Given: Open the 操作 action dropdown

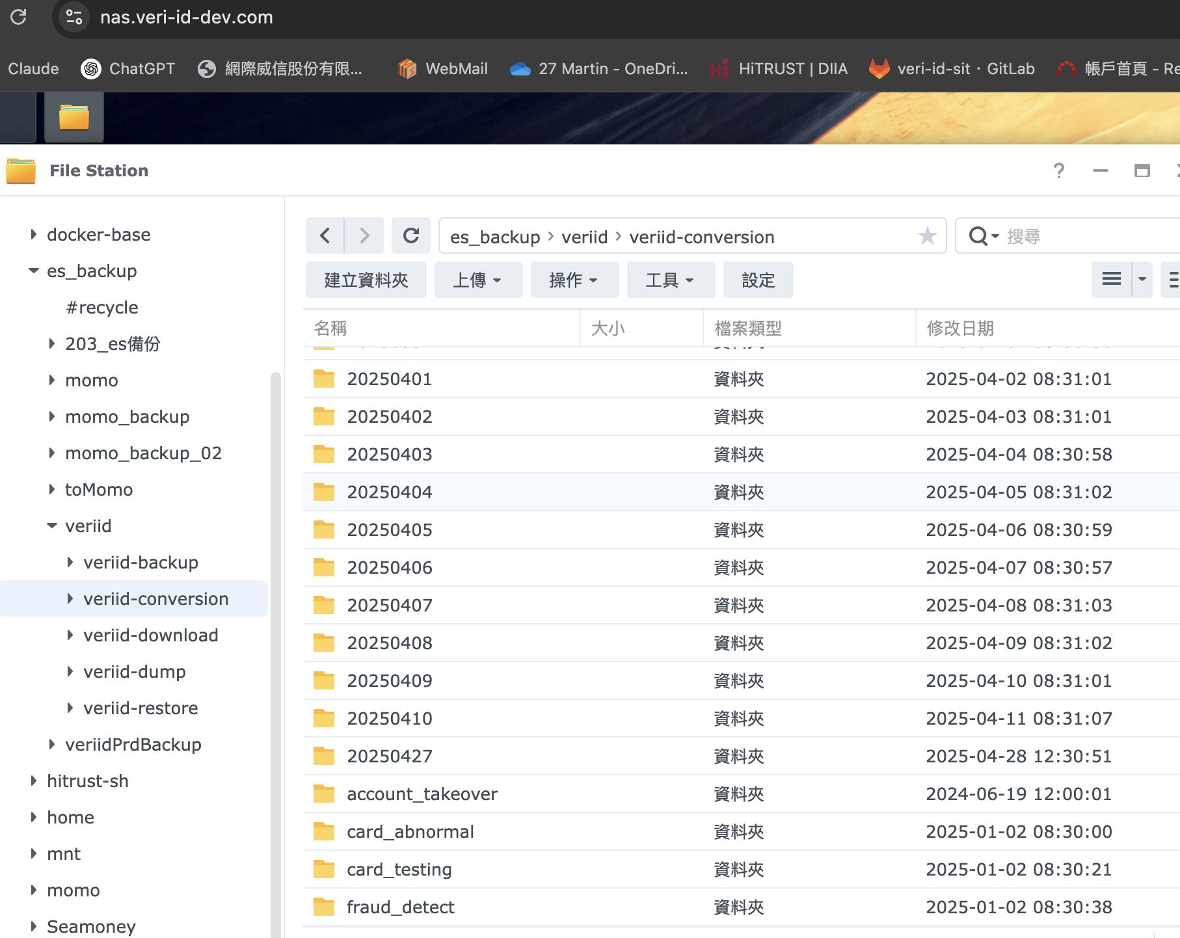Looking at the screenshot, I should [574, 280].
